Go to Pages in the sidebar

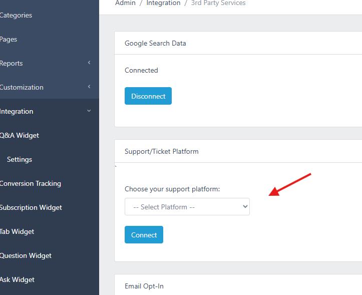[x=9, y=39]
